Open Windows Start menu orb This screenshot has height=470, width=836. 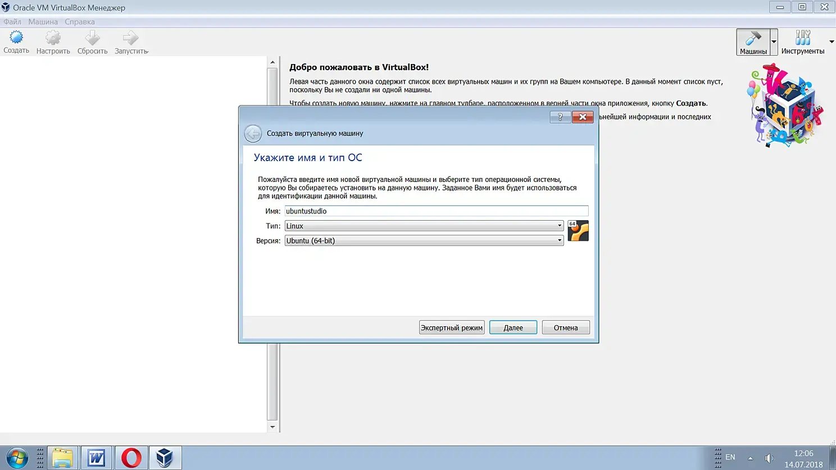17,458
